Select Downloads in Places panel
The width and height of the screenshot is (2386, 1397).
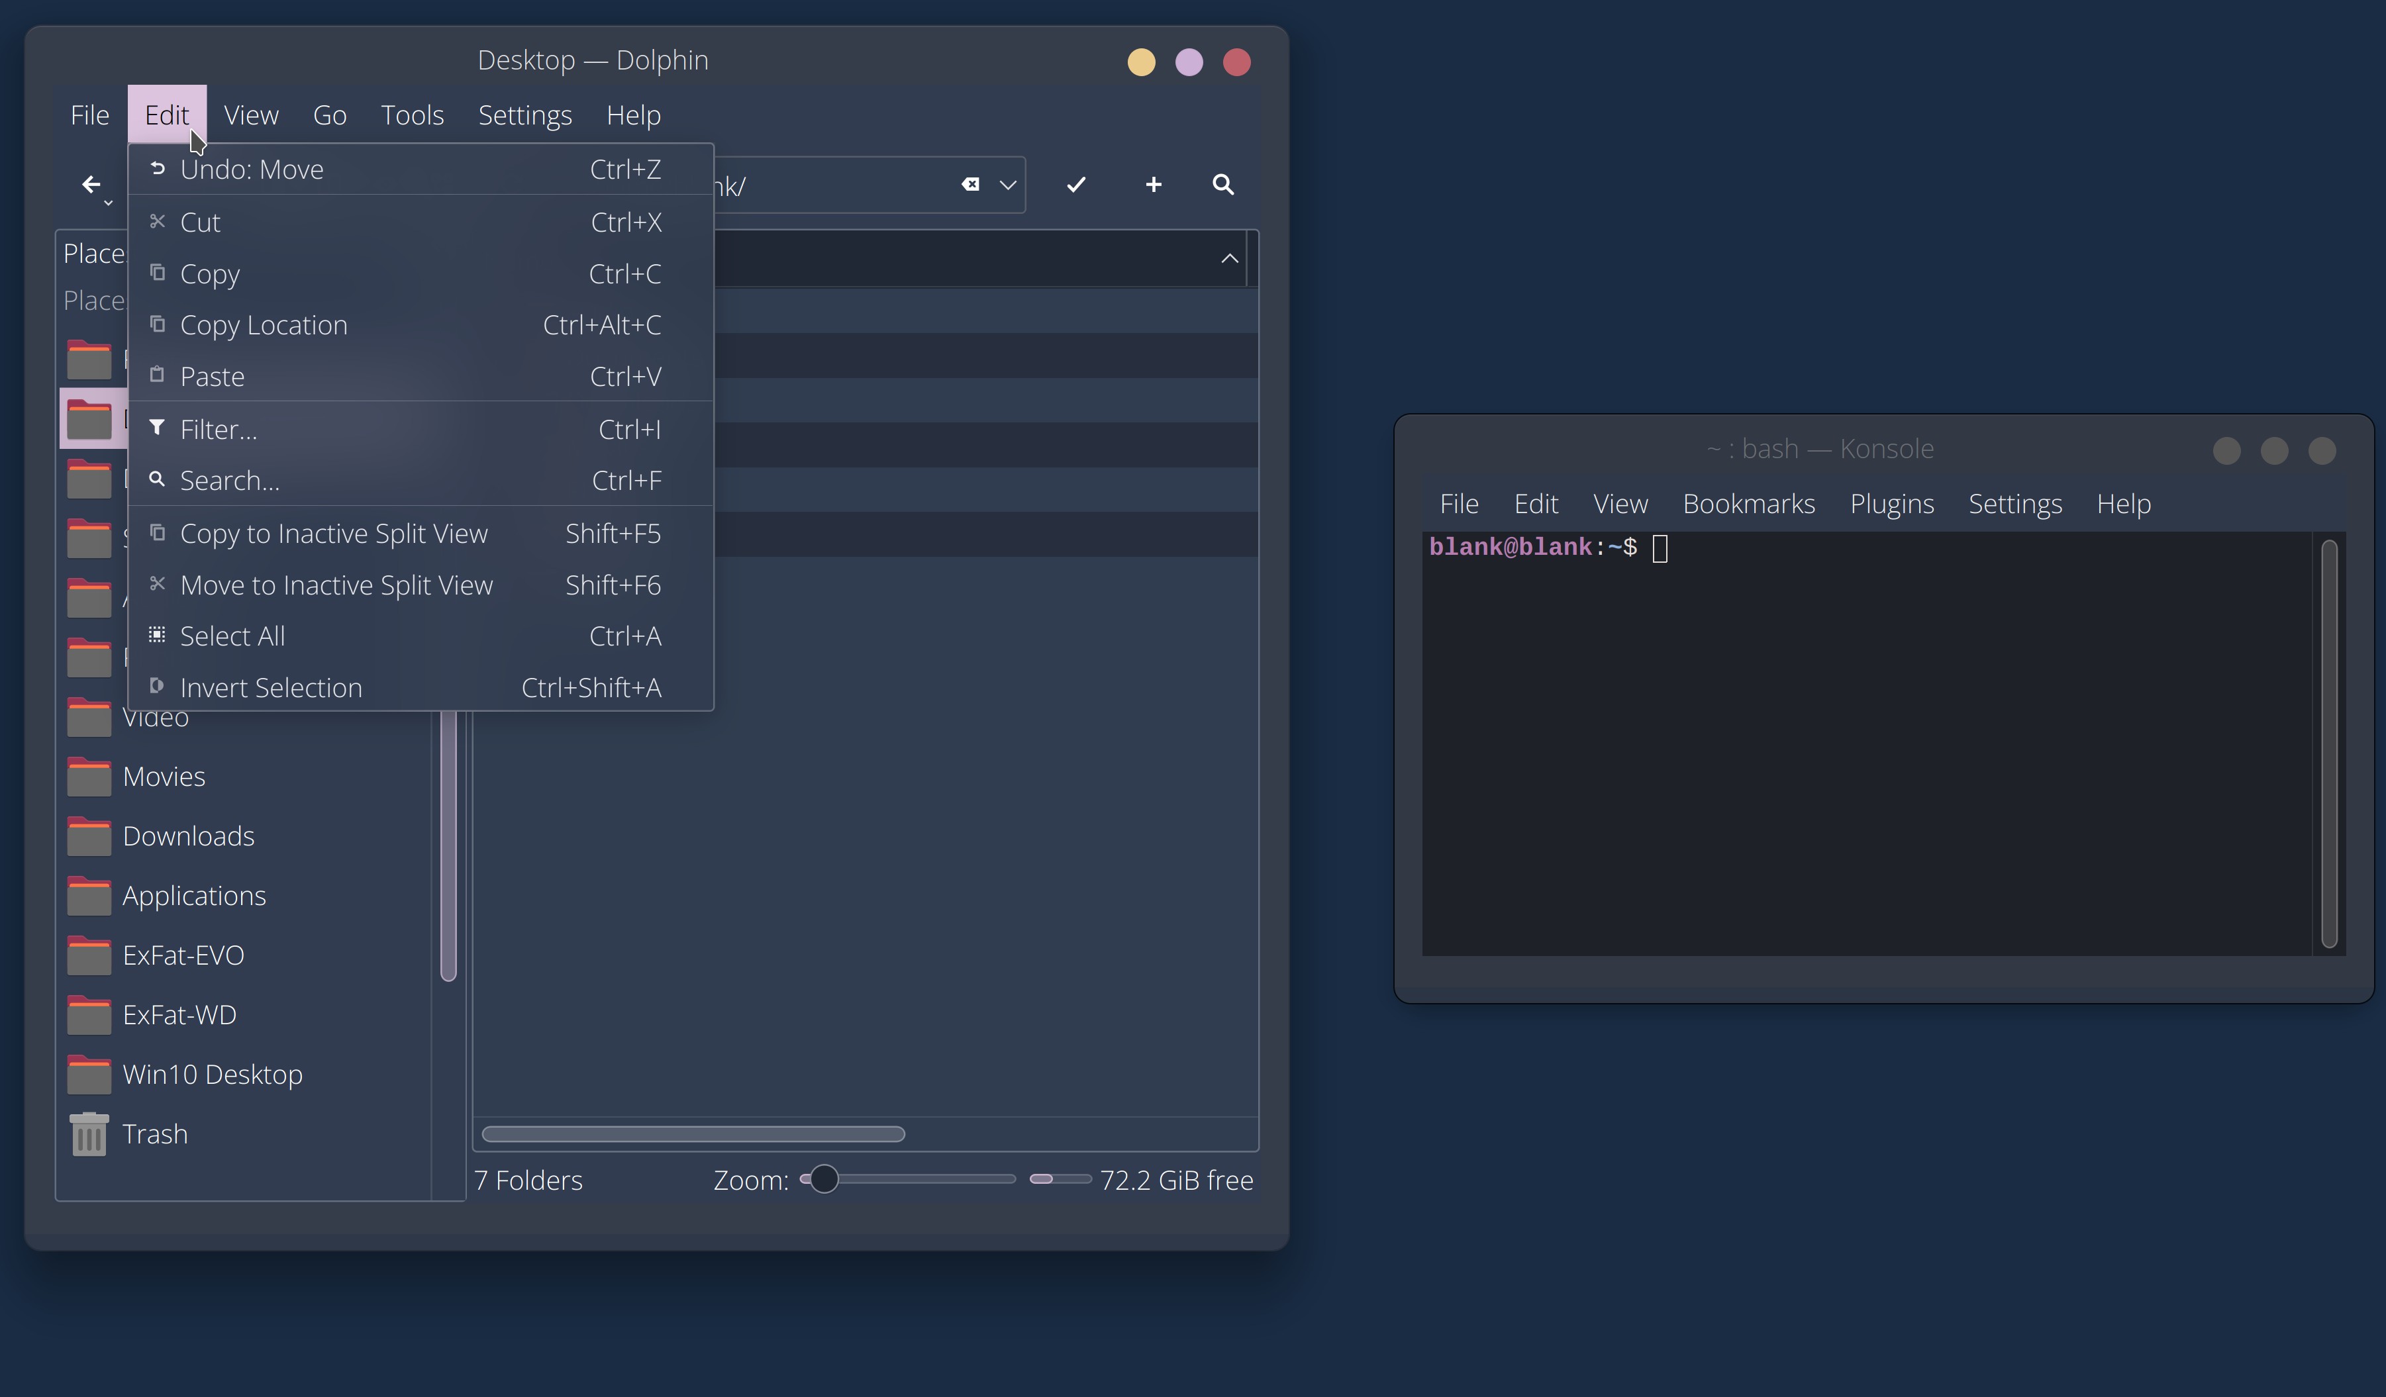[x=244, y=837]
